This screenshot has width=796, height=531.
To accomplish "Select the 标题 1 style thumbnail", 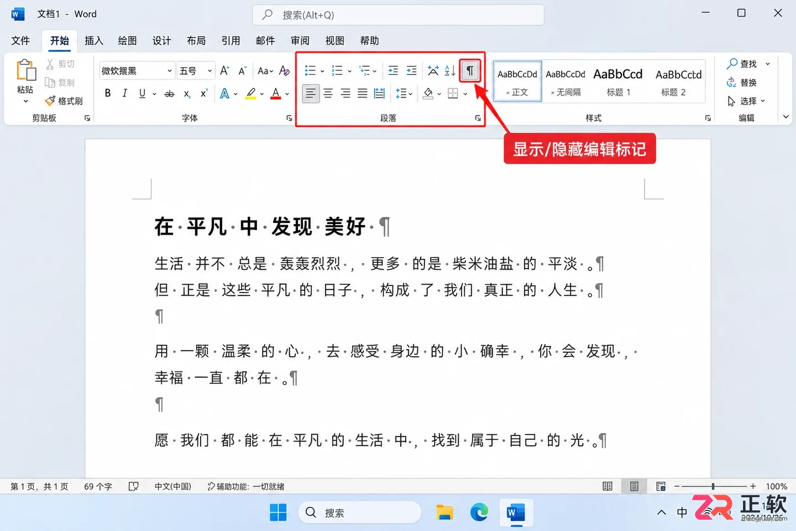I will [618, 81].
